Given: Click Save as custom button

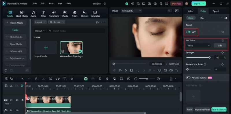Looking at the screenshot, I should point(219,109).
